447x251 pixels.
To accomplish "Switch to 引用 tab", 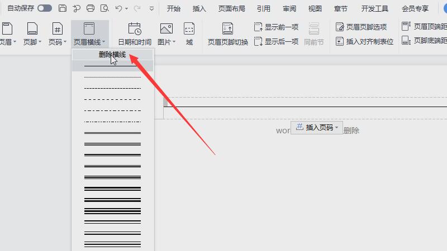I will [x=263, y=9].
